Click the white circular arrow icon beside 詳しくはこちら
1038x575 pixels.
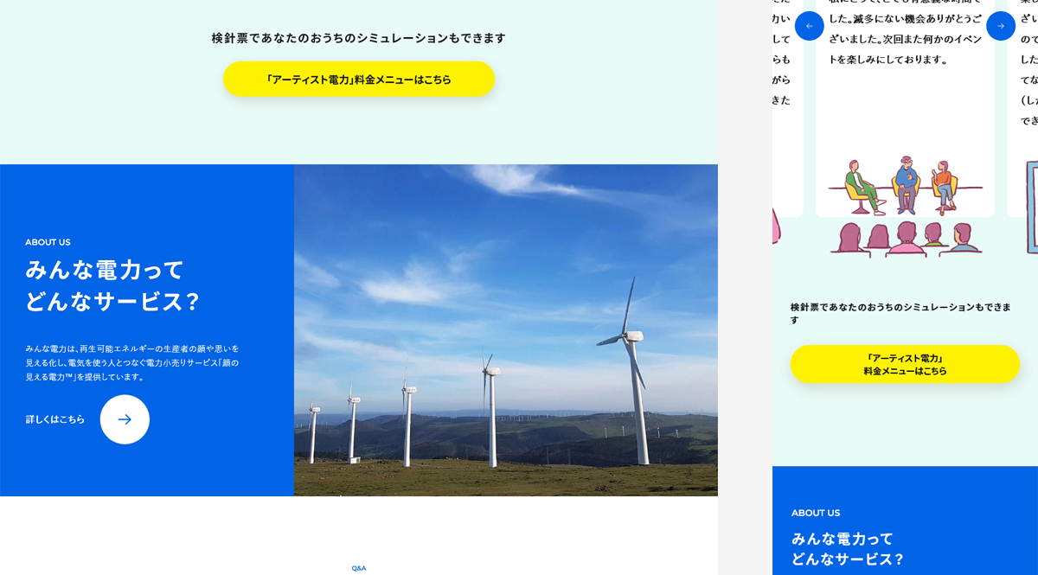(125, 419)
